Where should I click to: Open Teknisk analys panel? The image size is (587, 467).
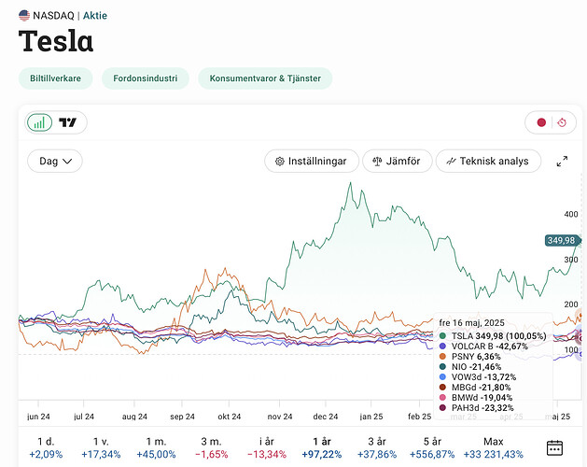click(488, 162)
